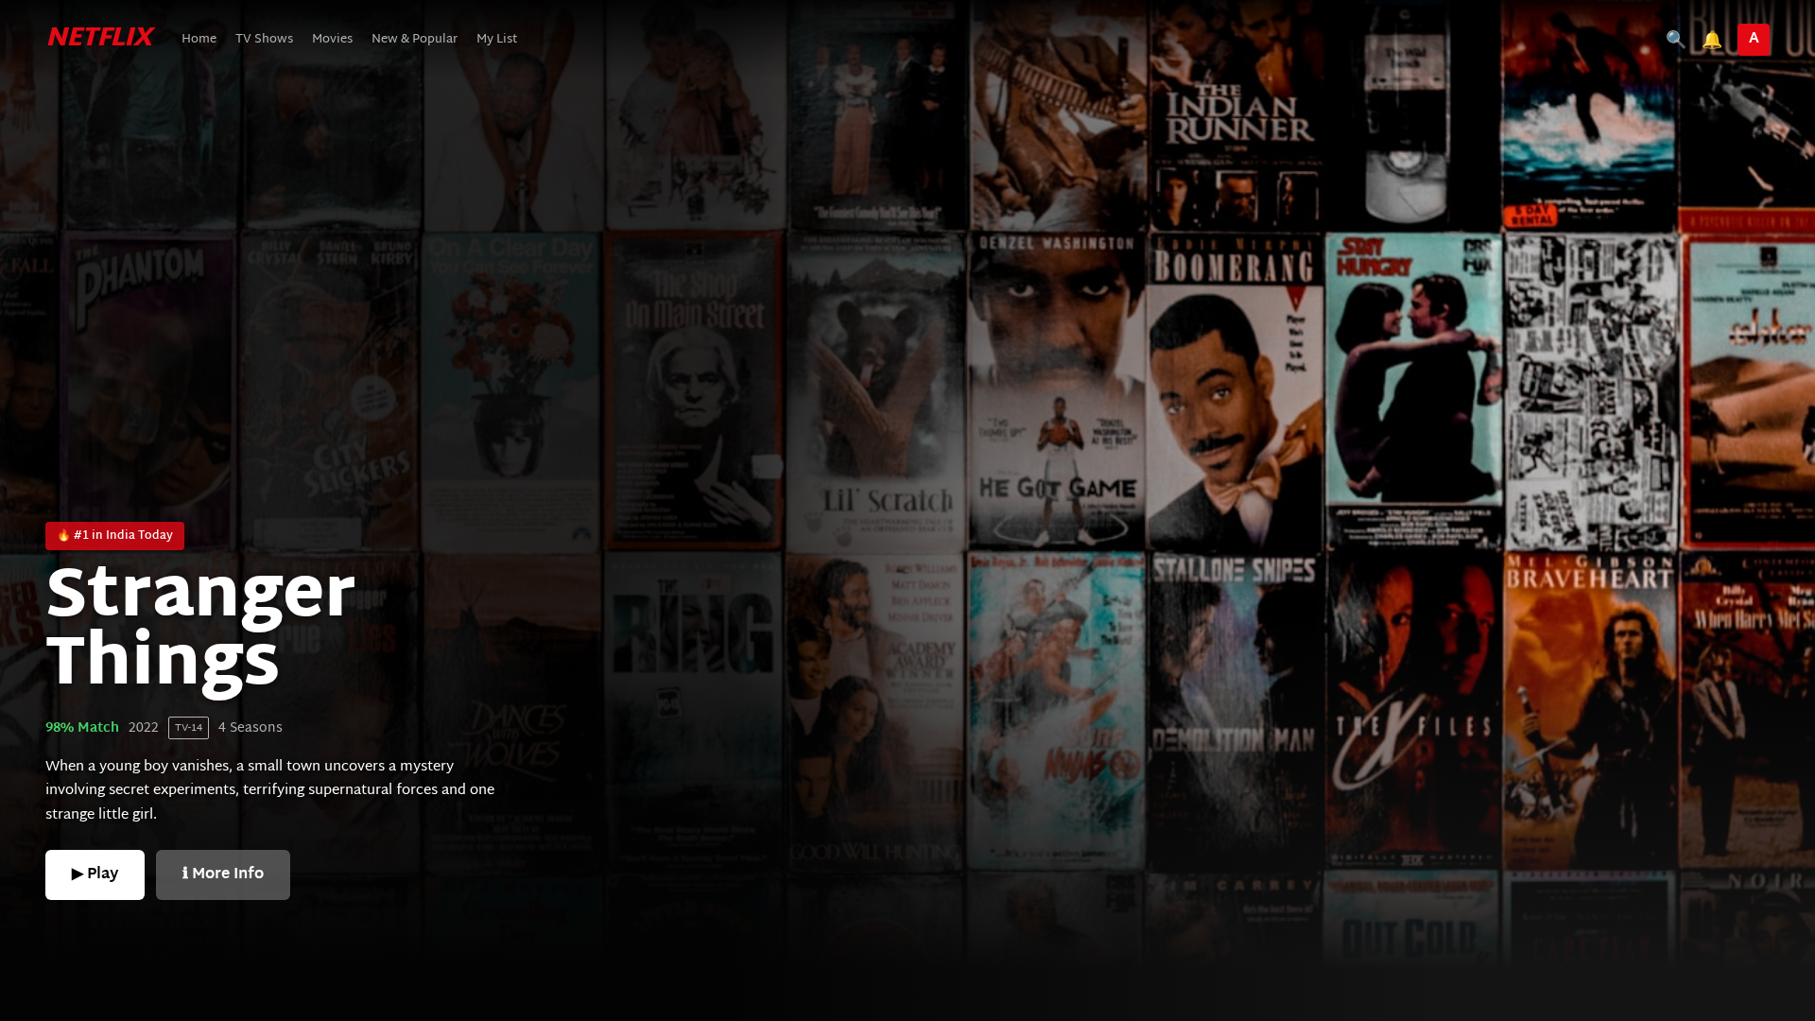Play Stranger Things
Viewport: 1815px width, 1021px height.
95,874
